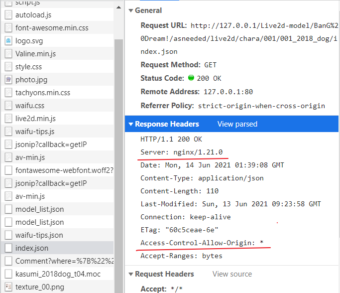Image resolution: width=340 pixels, height=293 pixels.
Task: Select the index.json request row
Action: point(32,248)
